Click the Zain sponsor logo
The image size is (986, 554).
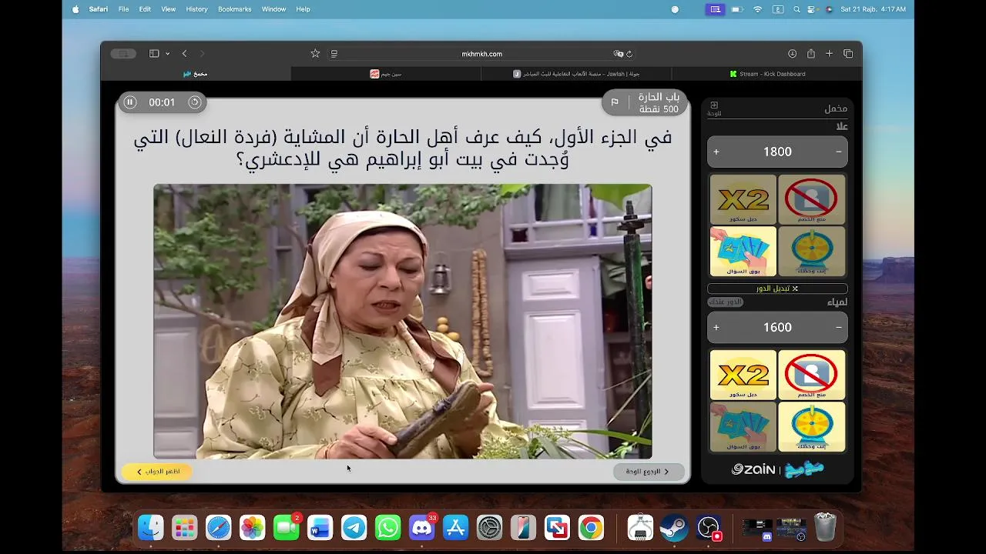tap(753, 469)
